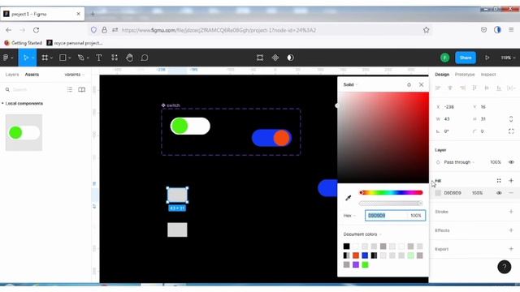Click the opacity slider bar

pos(391,204)
